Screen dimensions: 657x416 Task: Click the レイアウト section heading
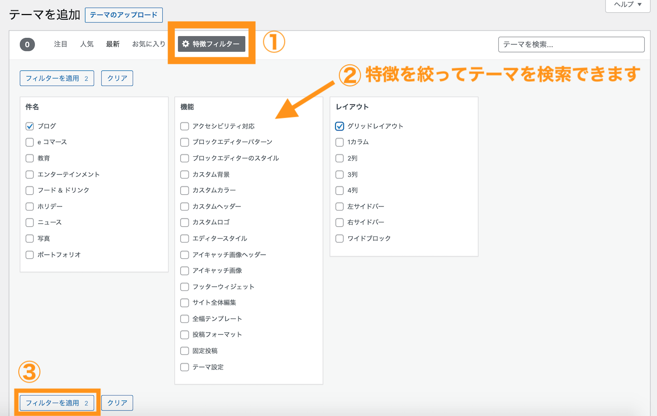click(x=352, y=107)
